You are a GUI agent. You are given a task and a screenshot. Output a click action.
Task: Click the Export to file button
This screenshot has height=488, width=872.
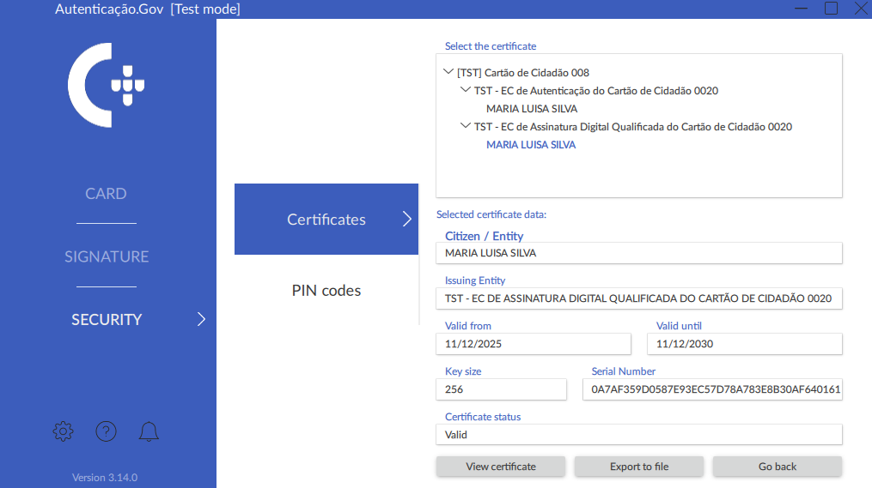pyautogui.click(x=639, y=467)
